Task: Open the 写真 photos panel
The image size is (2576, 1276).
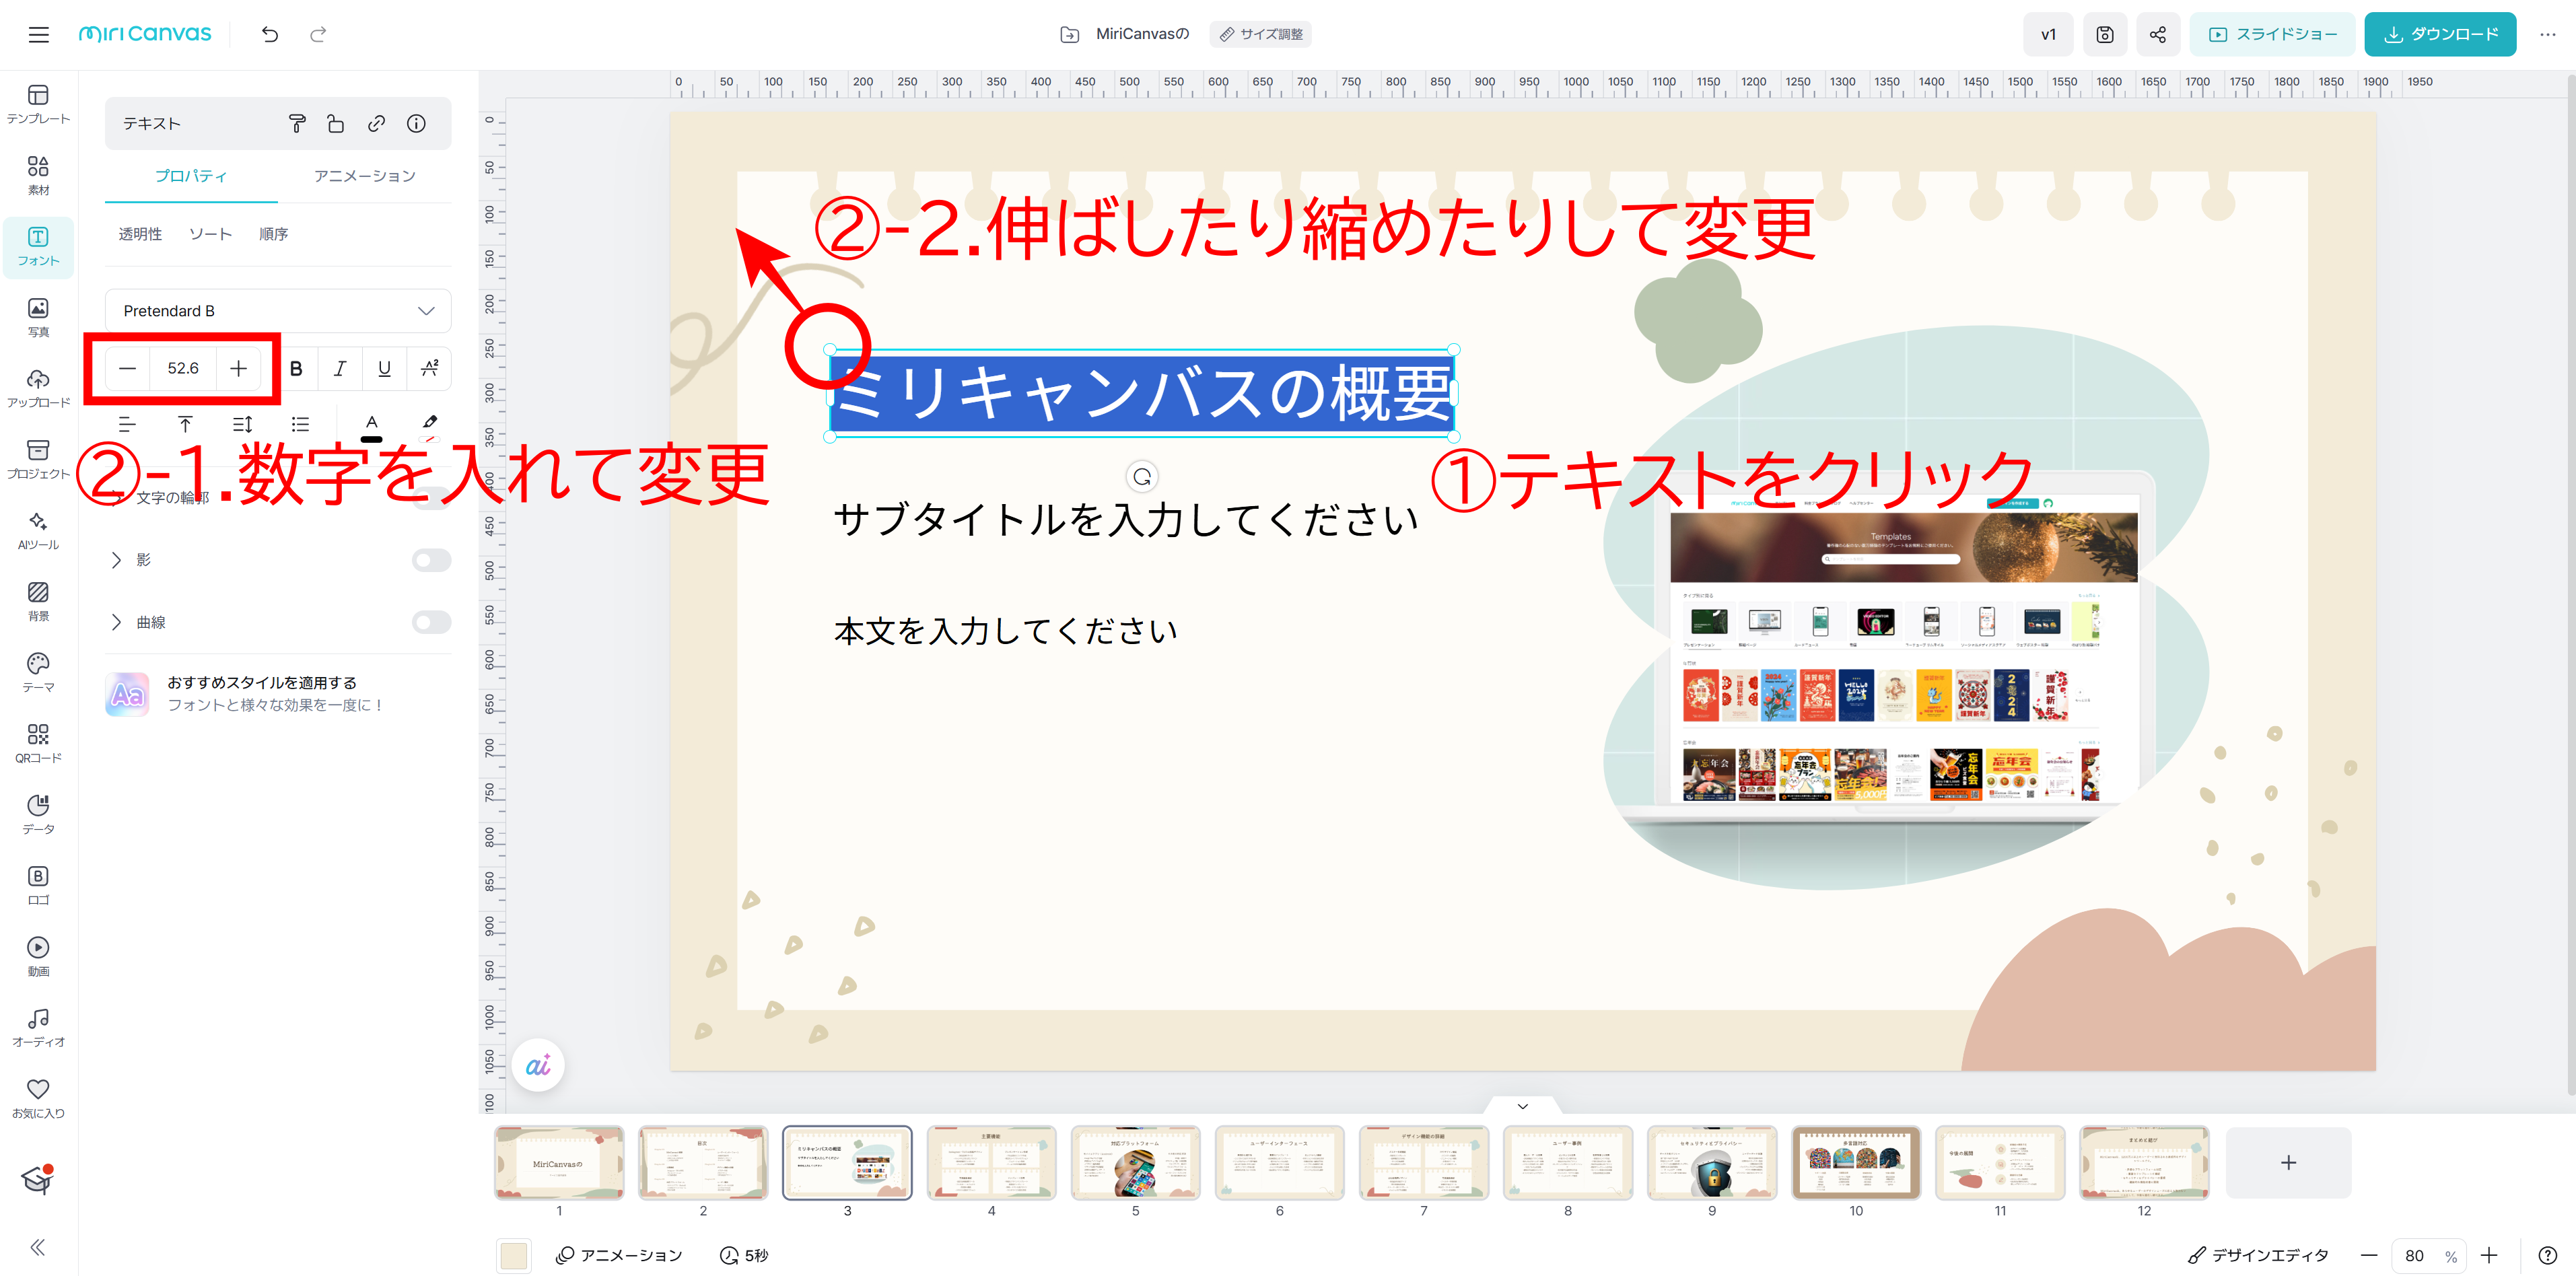Action: (x=38, y=317)
